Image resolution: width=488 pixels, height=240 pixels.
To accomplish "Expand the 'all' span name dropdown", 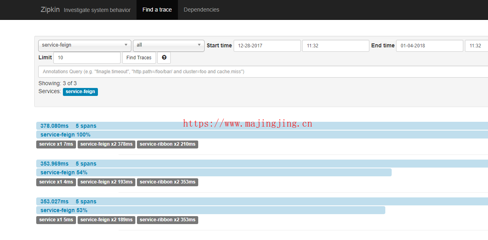I will click(x=169, y=45).
